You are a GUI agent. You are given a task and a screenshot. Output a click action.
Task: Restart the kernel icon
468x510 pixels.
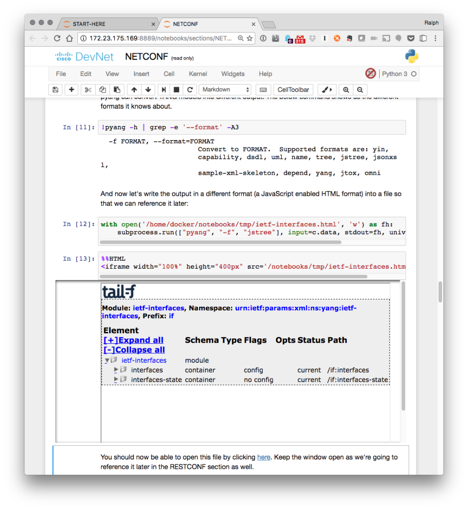(190, 90)
